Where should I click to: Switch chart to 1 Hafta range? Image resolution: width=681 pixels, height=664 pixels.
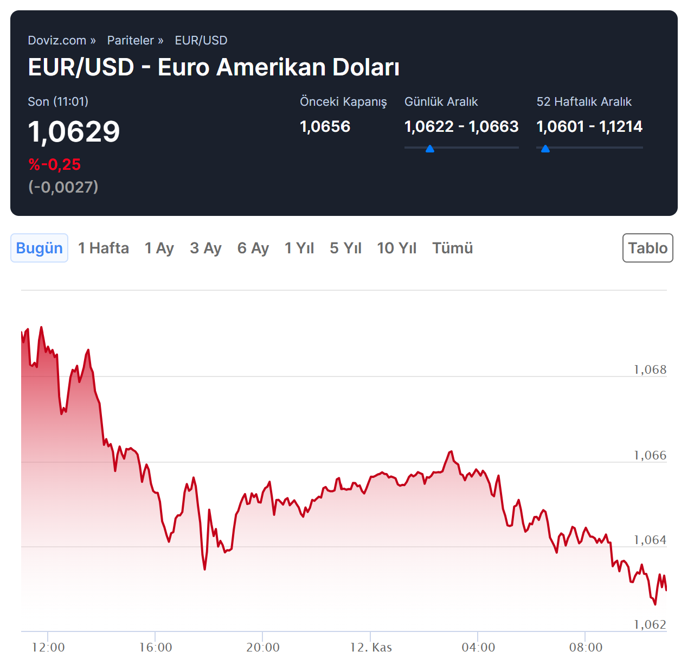(104, 248)
